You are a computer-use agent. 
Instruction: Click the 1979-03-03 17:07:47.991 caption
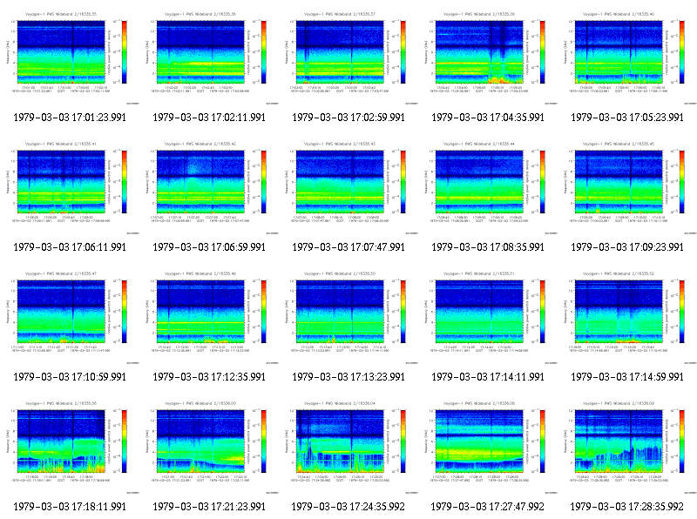coord(348,247)
